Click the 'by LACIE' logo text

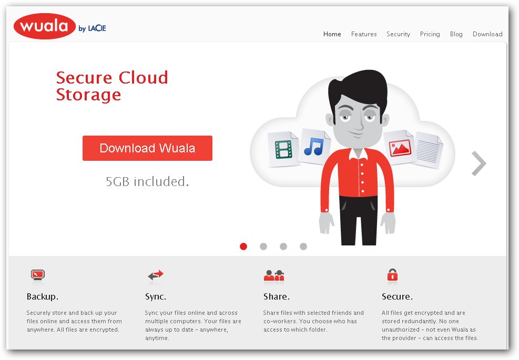(x=93, y=28)
